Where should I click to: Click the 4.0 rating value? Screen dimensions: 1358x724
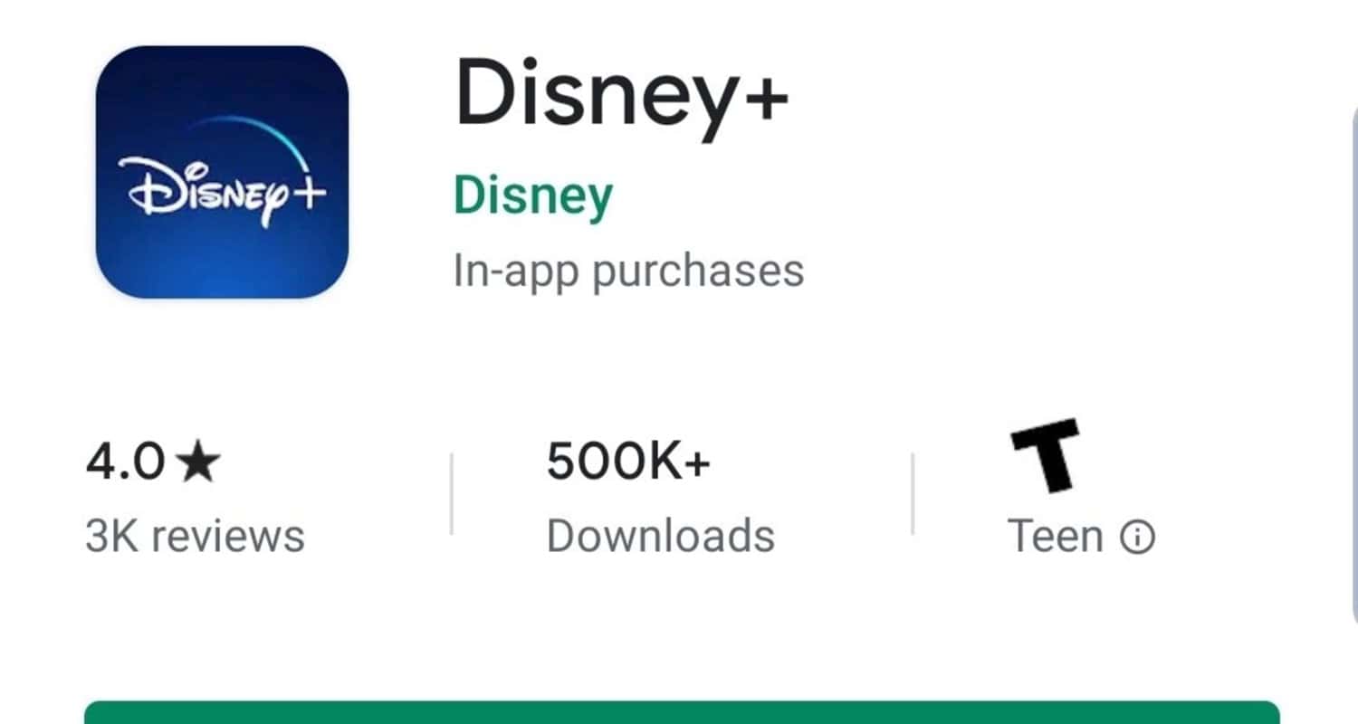pos(126,464)
